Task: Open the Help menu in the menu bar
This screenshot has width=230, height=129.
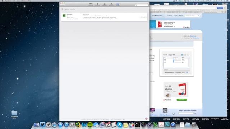Action: pos(29,1)
